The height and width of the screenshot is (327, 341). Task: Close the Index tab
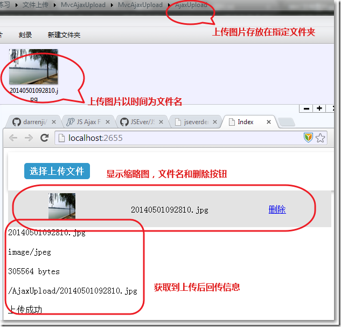coord(269,122)
